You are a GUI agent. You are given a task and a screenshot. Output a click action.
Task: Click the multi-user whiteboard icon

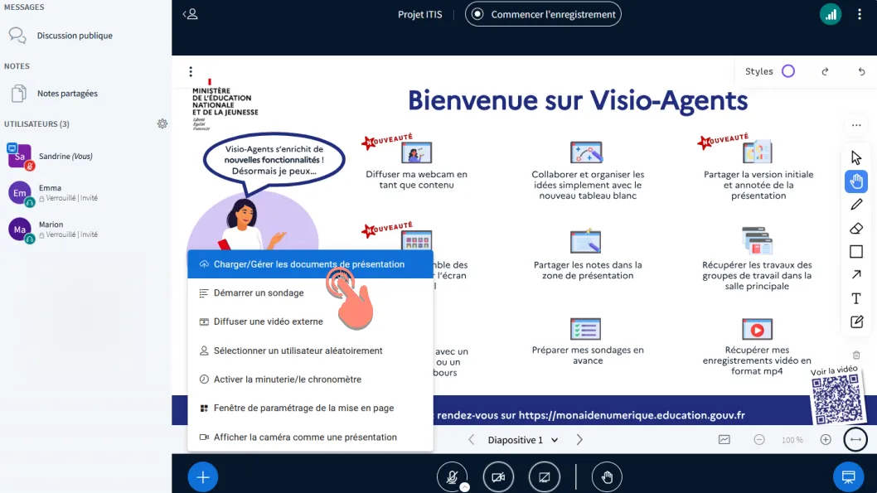724,440
